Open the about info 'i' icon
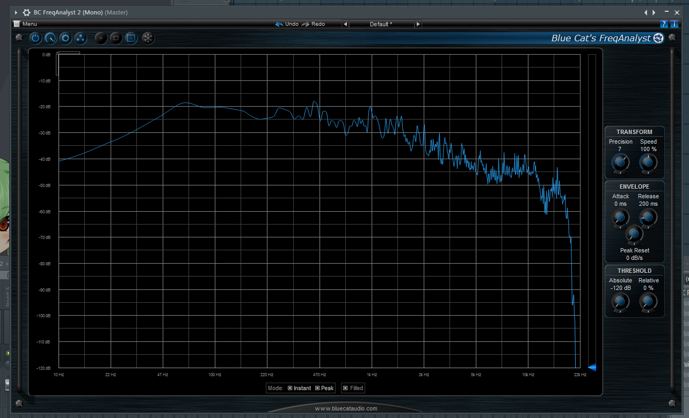The height and width of the screenshot is (418, 689). (674, 24)
